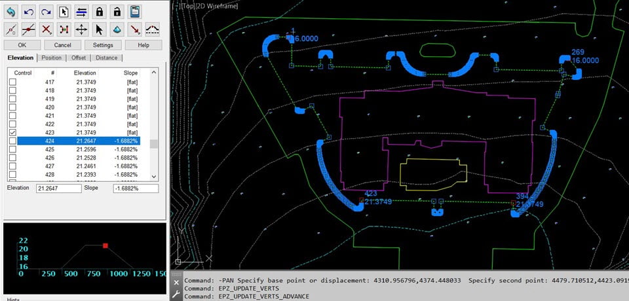Click the Settings button

coord(103,45)
